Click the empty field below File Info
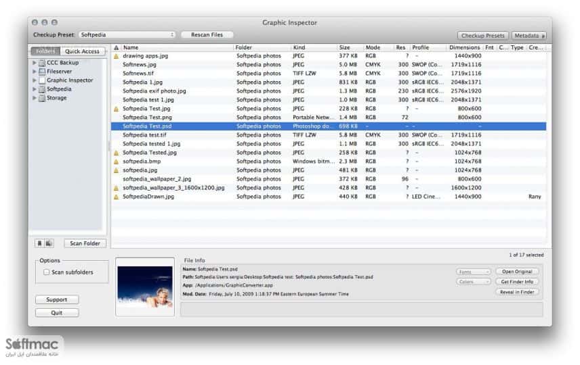The height and width of the screenshot is (365, 580). [361, 310]
